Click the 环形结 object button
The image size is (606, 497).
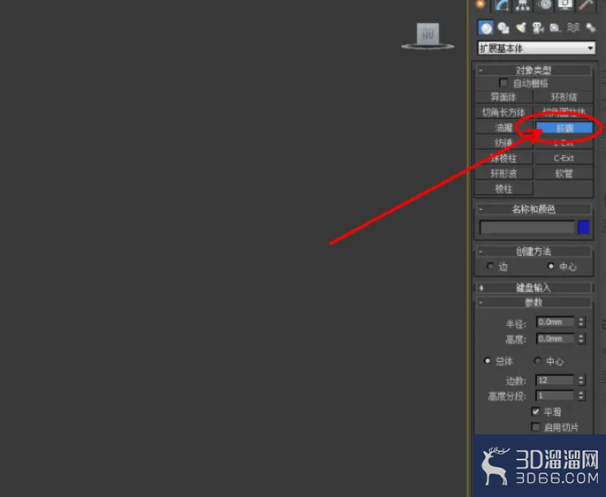click(x=564, y=96)
